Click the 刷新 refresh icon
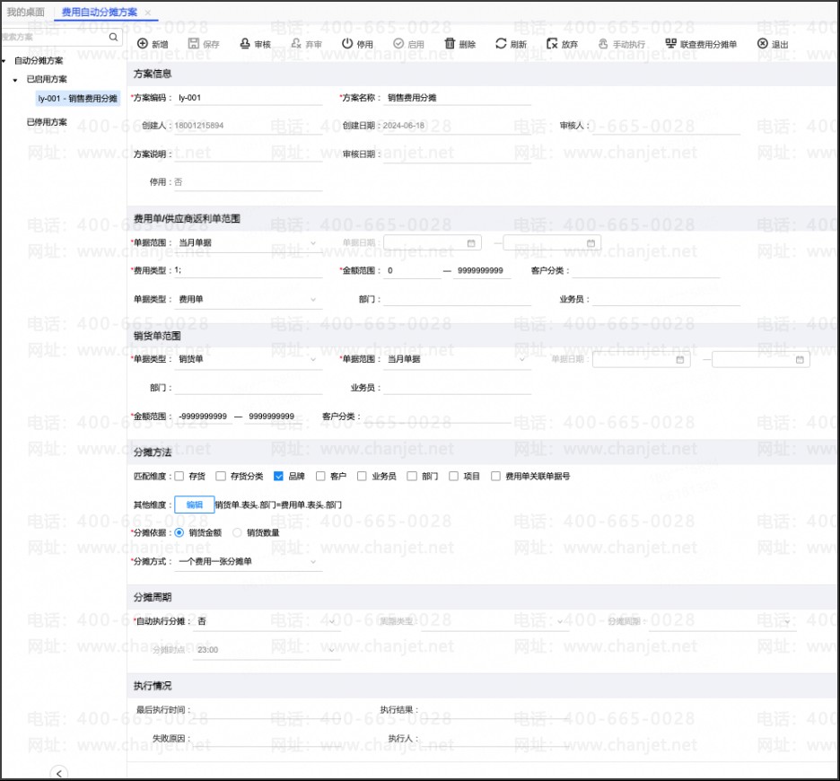The width and height of the screenshot is (840, 781). (501, 44)
